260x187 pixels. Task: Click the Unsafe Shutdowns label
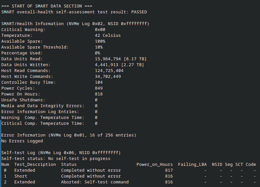23,100
